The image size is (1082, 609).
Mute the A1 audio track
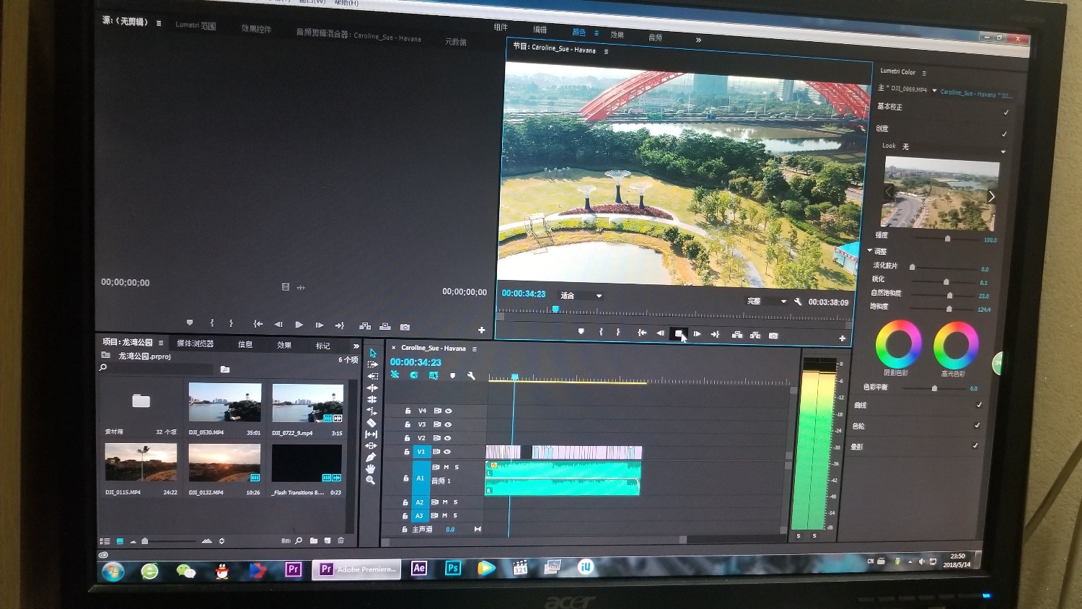[446, 467]
